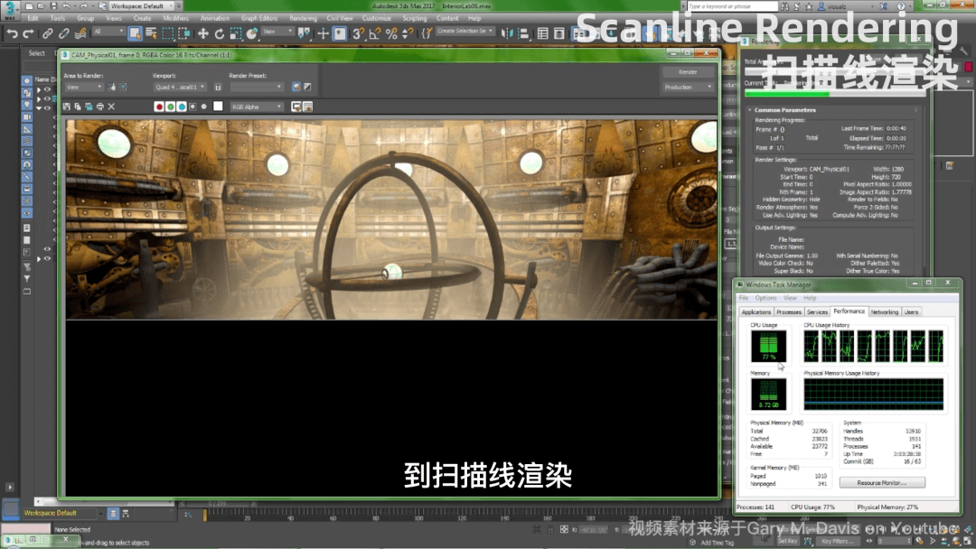Click the Create Selection Set field

[465, 31]
